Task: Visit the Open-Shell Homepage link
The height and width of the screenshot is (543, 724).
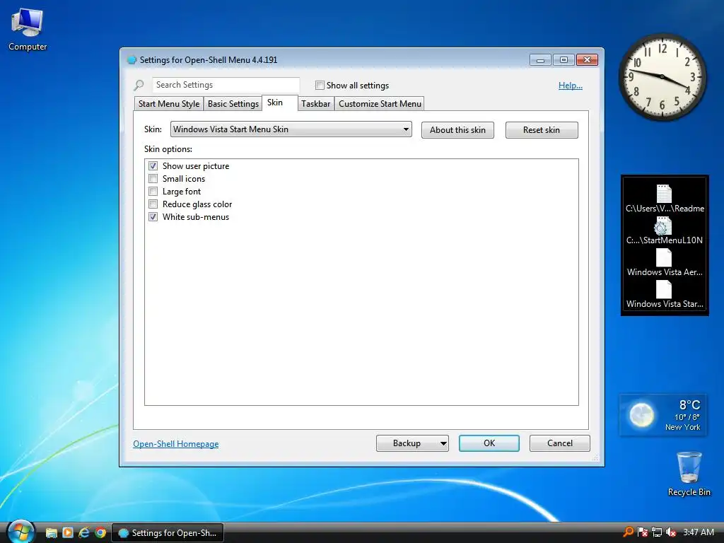Action: (176, 444)
